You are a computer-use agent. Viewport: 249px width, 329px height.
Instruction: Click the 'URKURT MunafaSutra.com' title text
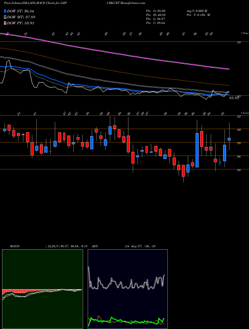click(x=126, y=3)
